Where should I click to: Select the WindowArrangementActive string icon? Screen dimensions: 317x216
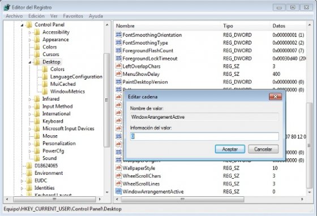pyautogui.click(x=118, y=191)
